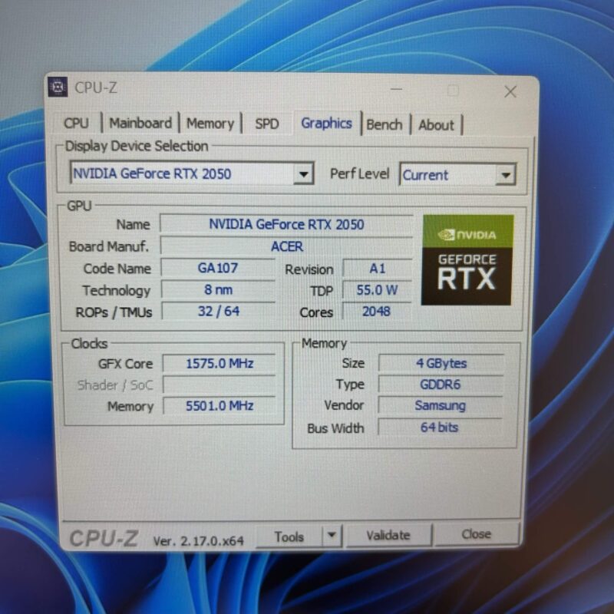This screenshot has height=614, width=614.
Task: Click the Memory clock 5501.0 MHz value
Action: point(220,406)
